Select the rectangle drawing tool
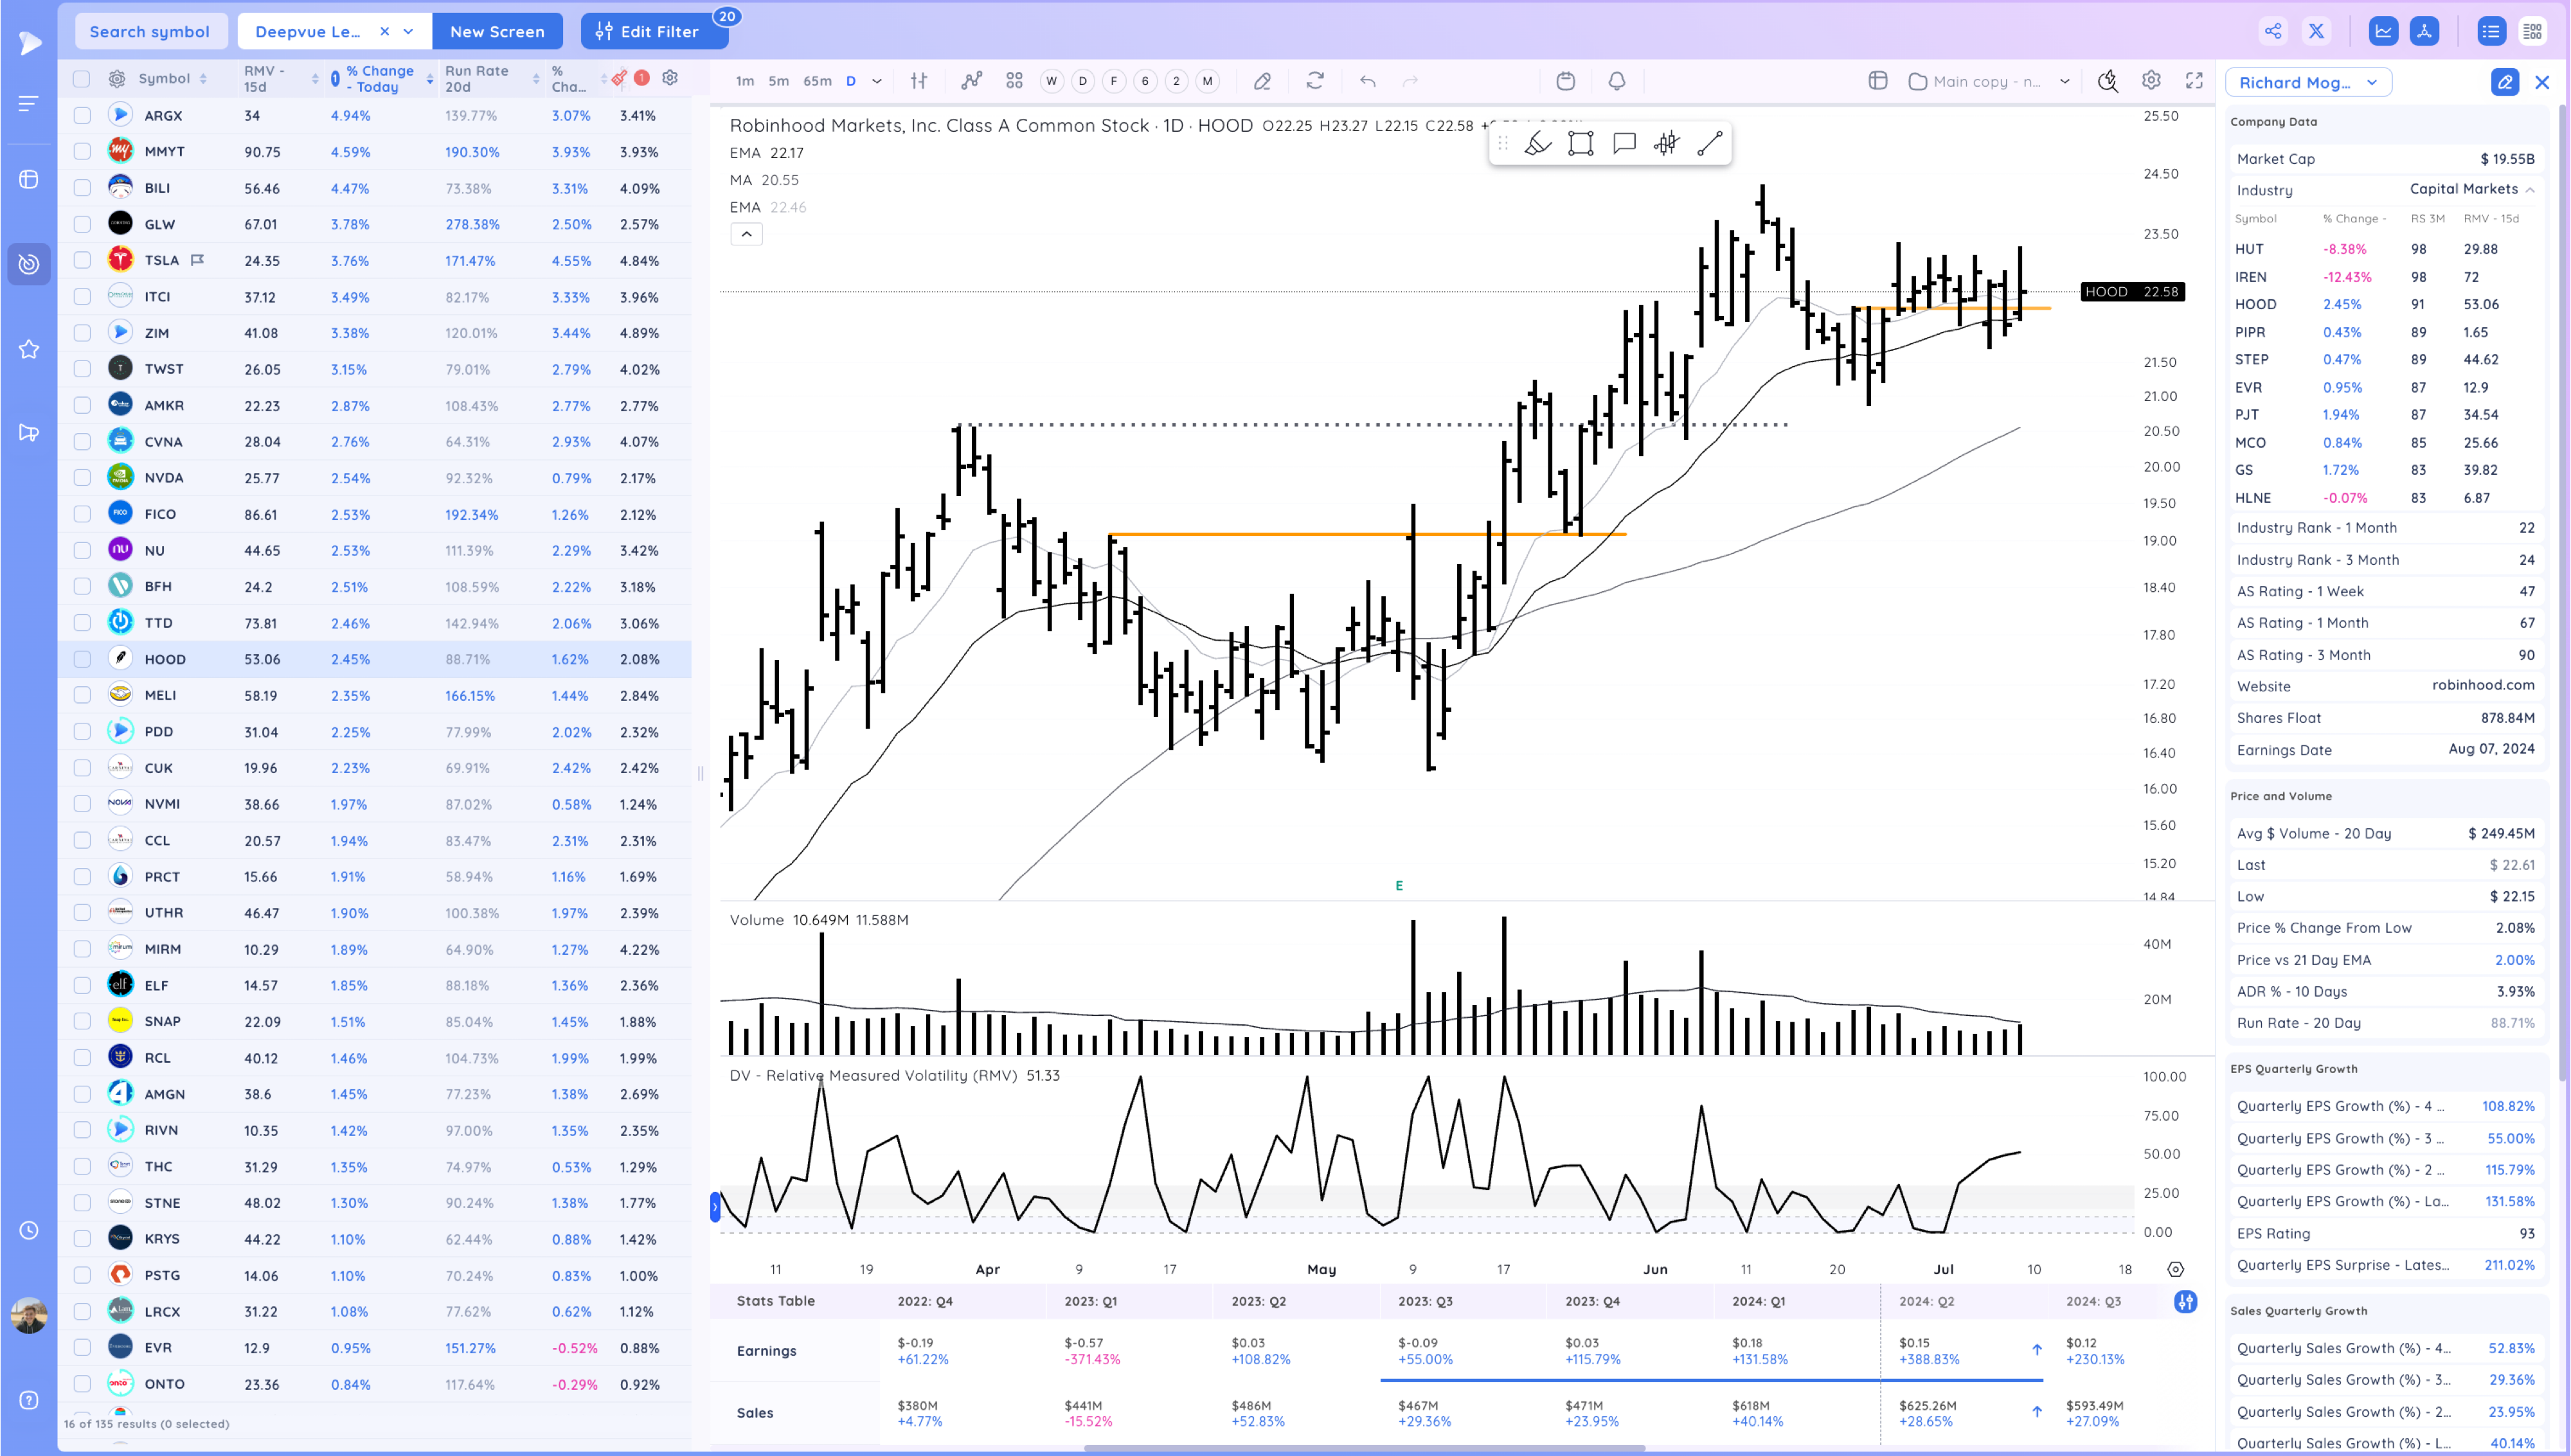 tap(1580, 143)
